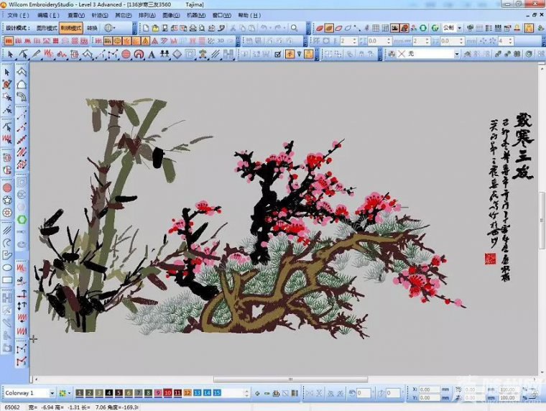
Task: Select color swatch 15 blue
Action: (216, 393)
